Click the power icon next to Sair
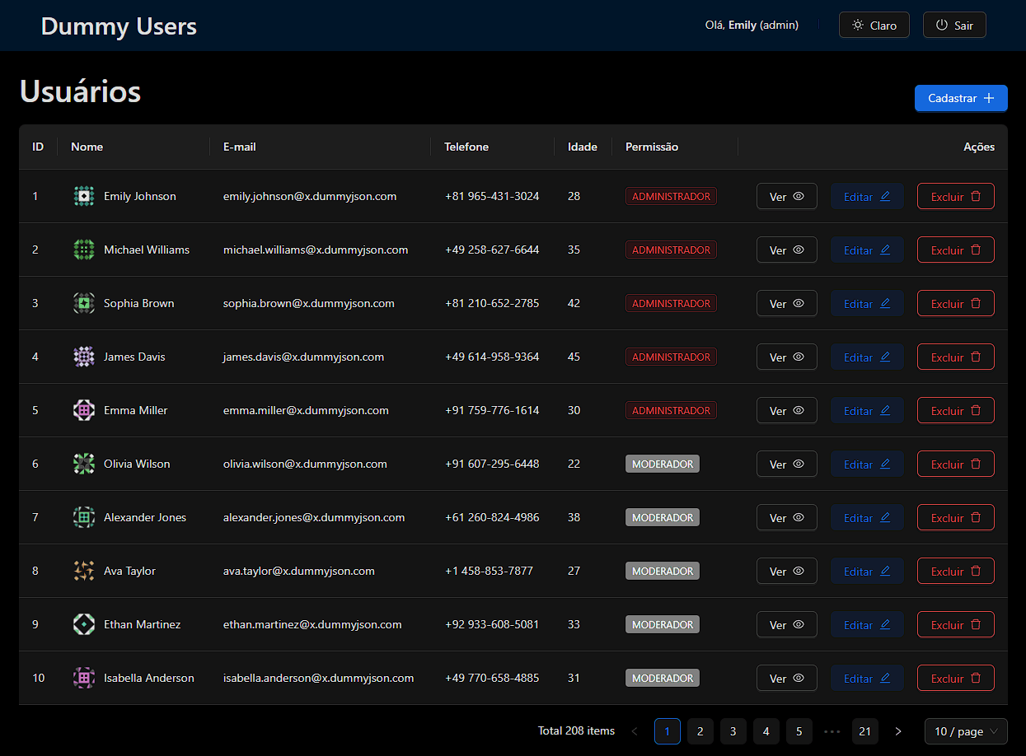This screenshot has height=756, width=1026. click(x=940, y=24)
